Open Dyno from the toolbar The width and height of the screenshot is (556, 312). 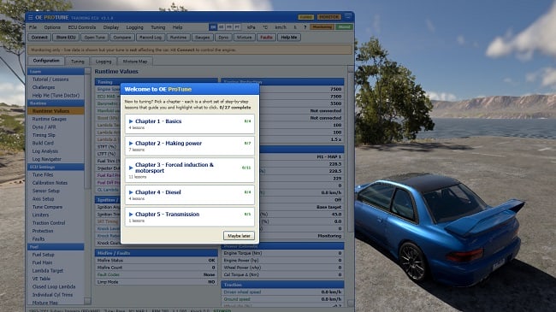coord(223,38)
